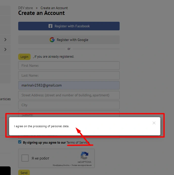Focus the First Name input field
This screenshot has width=174, height=175.
pos(69,65)
